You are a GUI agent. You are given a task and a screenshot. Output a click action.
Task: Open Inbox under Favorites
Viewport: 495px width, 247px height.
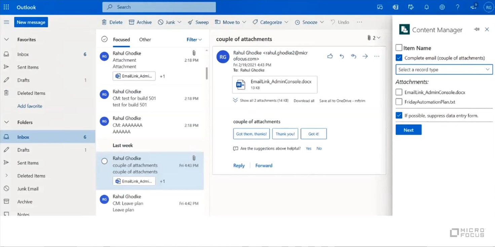47,54
